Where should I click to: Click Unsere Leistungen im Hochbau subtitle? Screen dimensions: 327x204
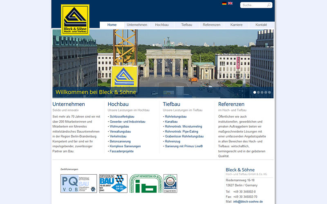(x=128, y=110)
